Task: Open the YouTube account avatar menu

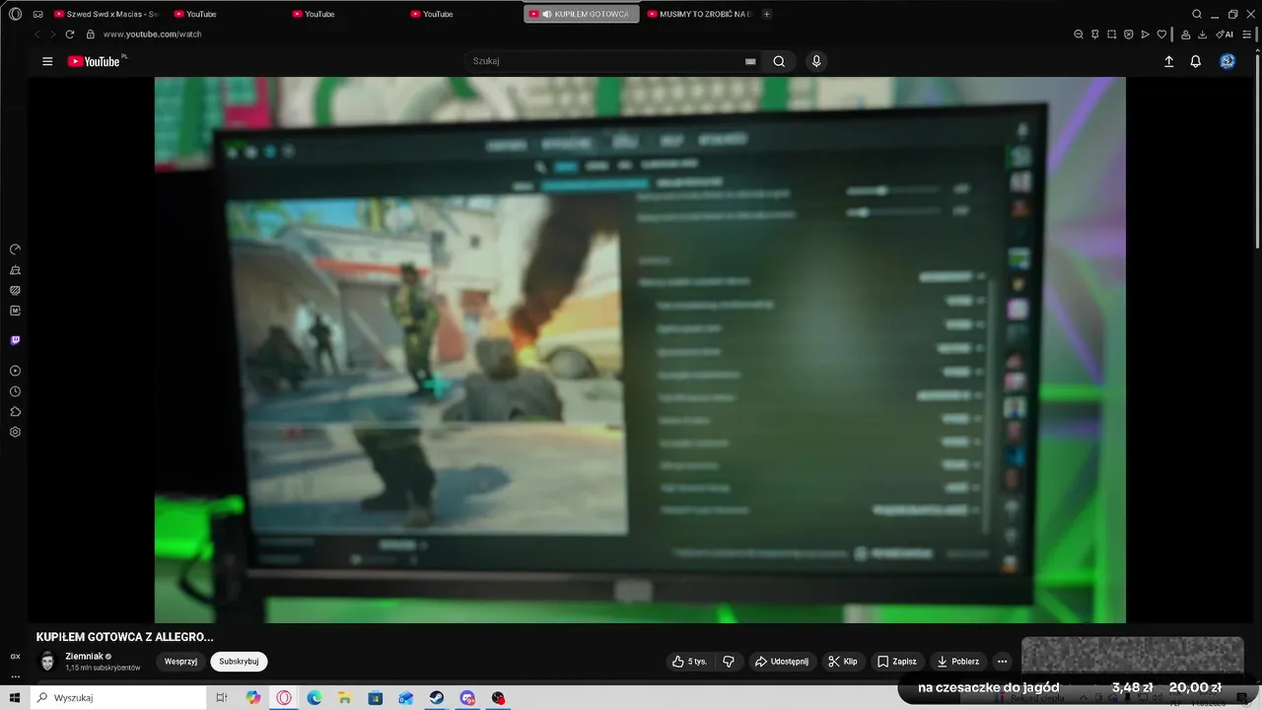Action: [x=1227, y=61]
